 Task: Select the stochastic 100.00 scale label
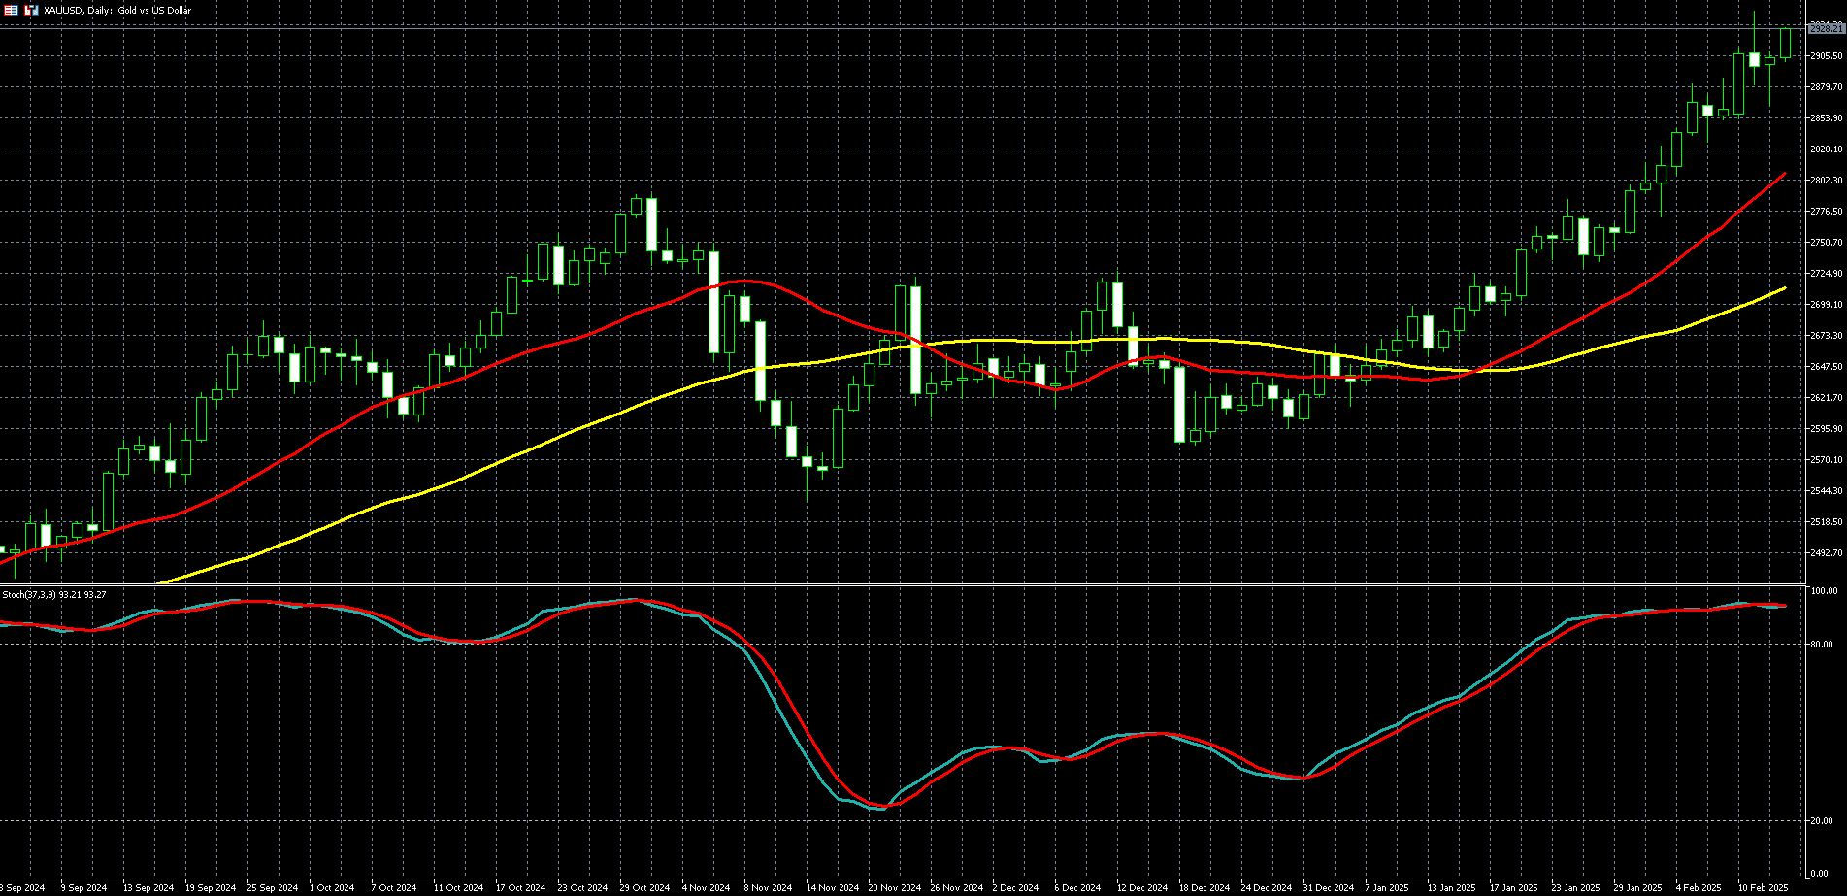(1824, 591)
